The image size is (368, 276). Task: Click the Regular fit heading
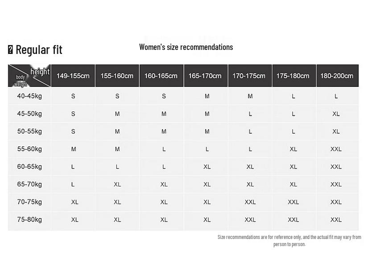(39, 49)
